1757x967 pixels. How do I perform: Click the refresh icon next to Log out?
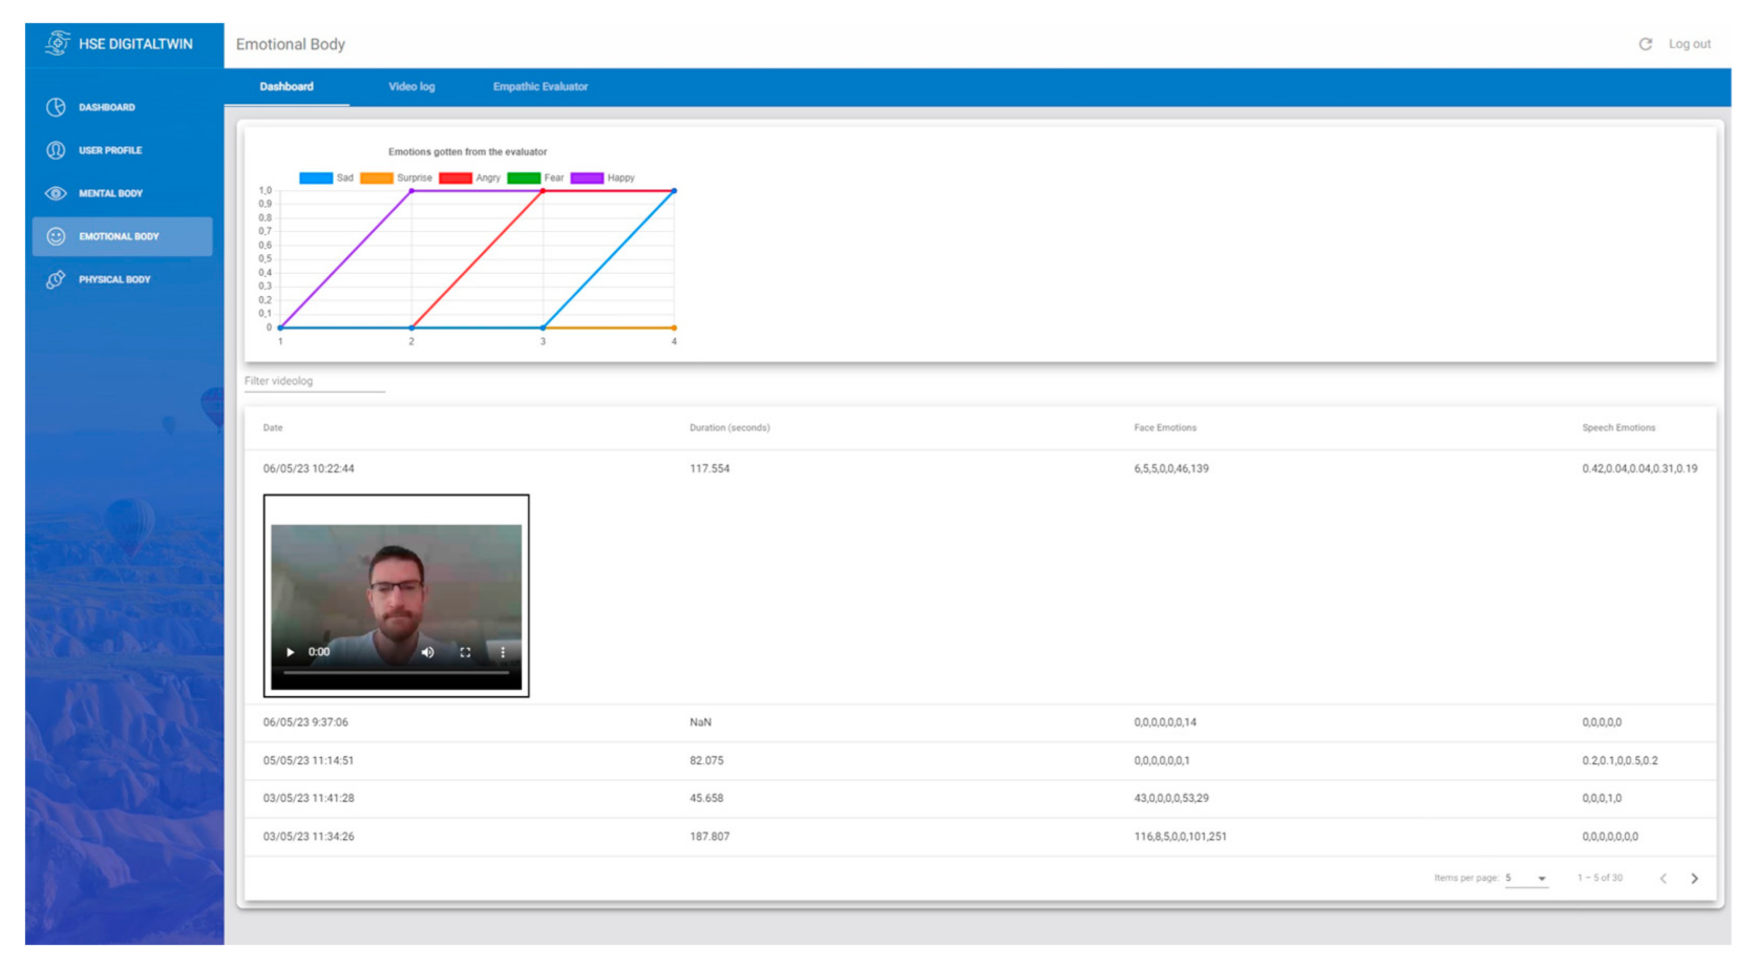(1645, 44)
